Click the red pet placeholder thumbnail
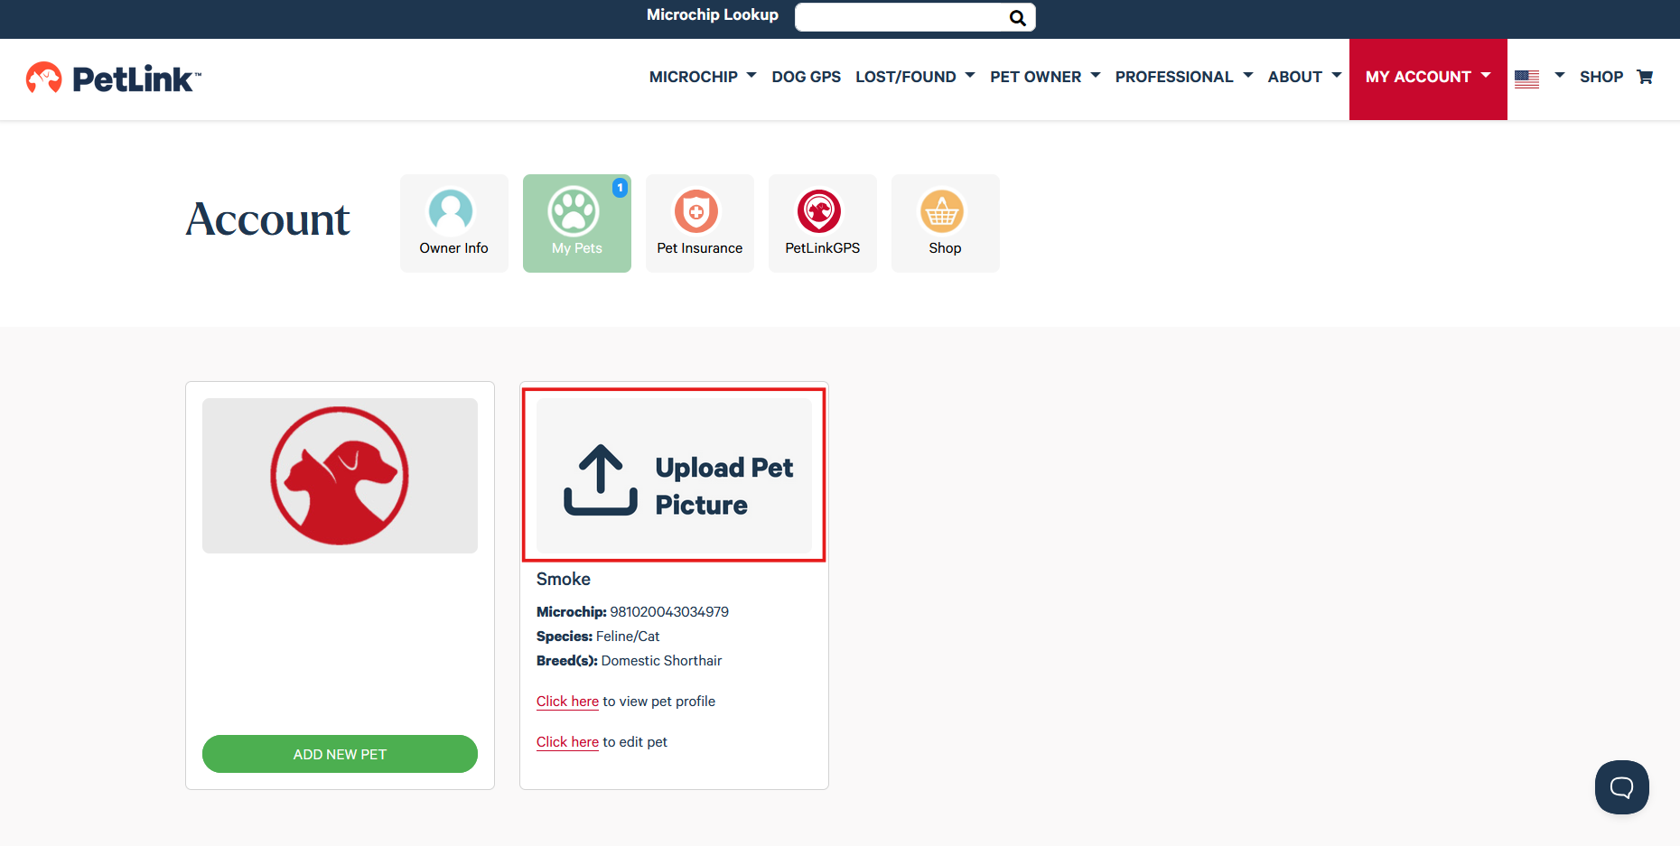The width and height of the screenshot is (1680, 846). tap(340, 476)
